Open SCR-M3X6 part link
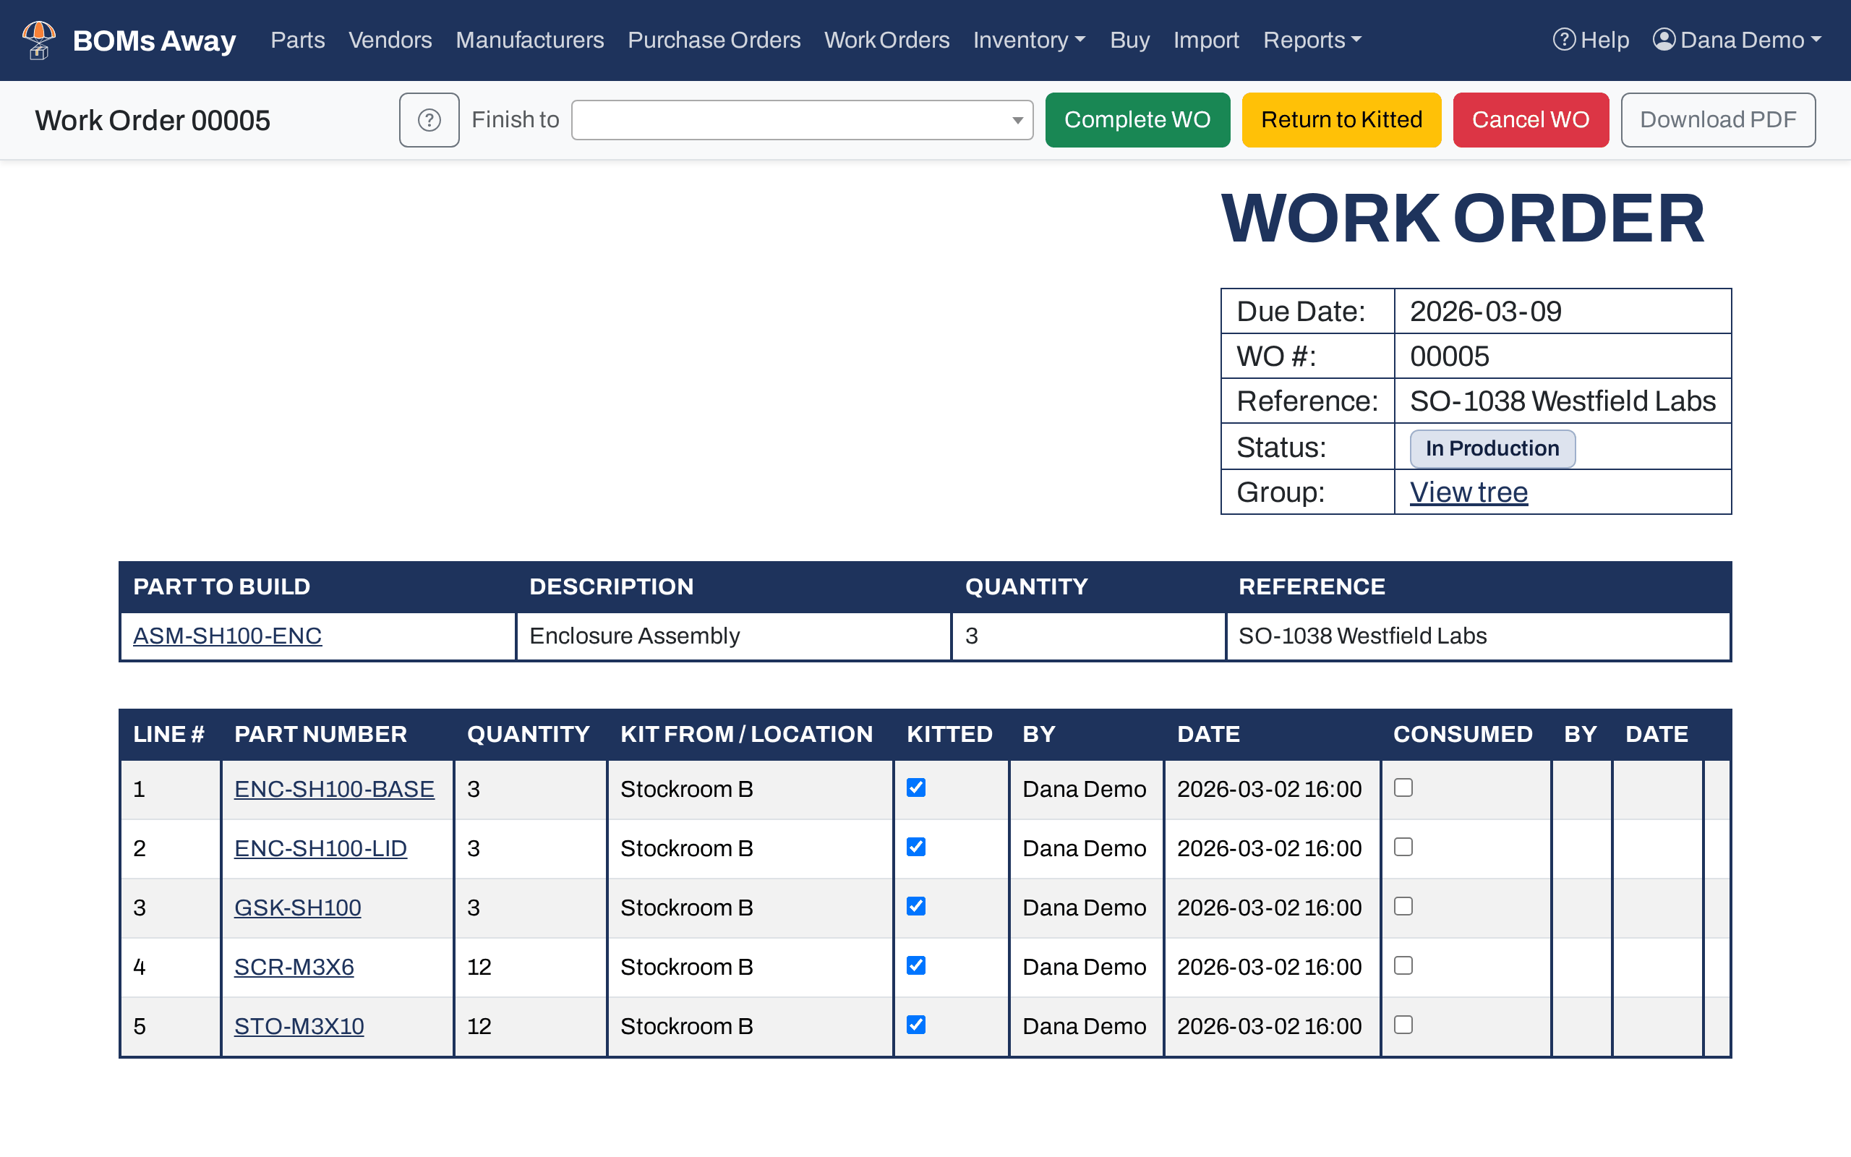The image size is (1851, 1157). point(294,967)
